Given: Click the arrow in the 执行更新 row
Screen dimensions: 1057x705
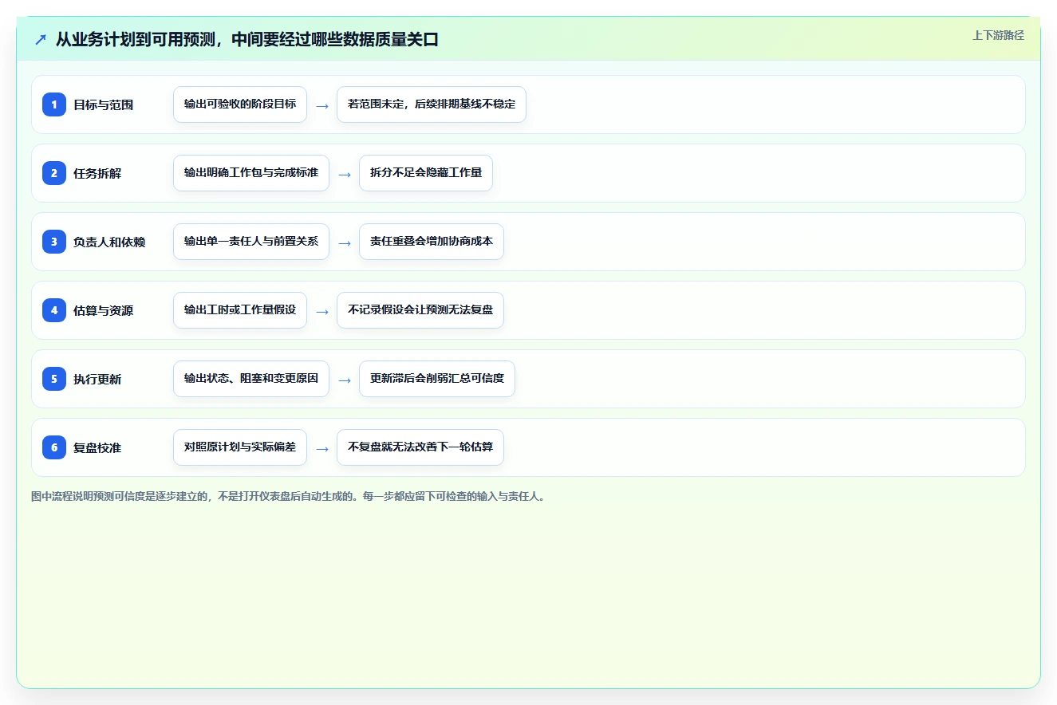Looking at the screenshot, I should (345, 380).
